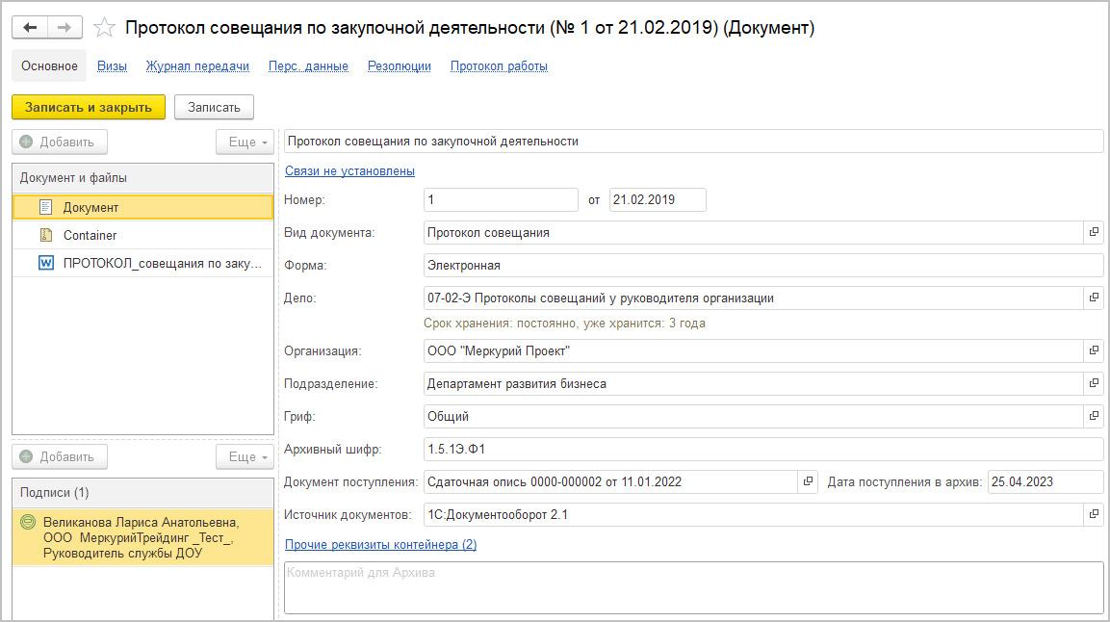Follow the Связи не установлены link
Image resolution: width=1110 pixels, height=622 pixels.
[x=349, y=171]
